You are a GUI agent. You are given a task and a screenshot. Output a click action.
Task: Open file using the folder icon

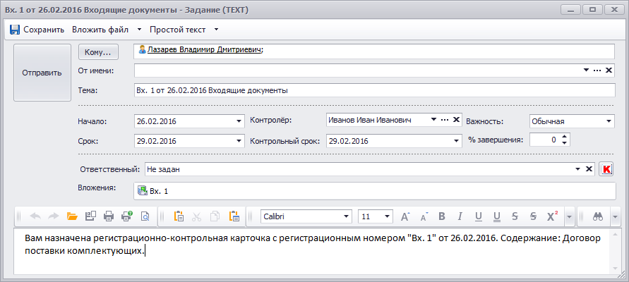tap(72, 216)
